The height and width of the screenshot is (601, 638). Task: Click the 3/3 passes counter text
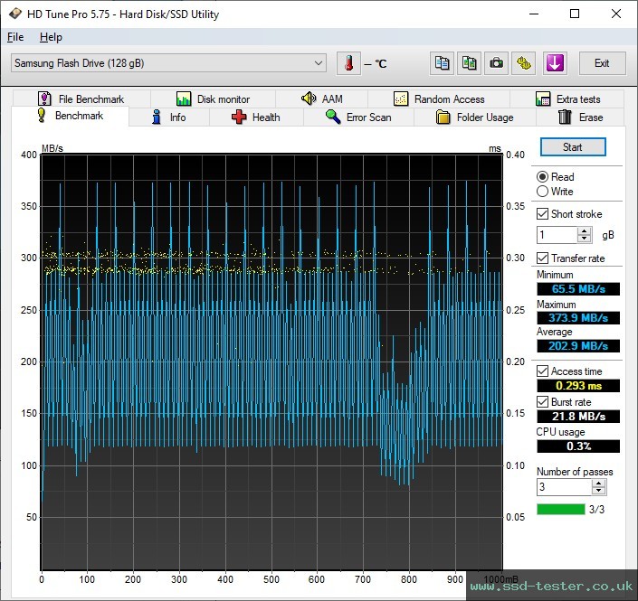597,509
